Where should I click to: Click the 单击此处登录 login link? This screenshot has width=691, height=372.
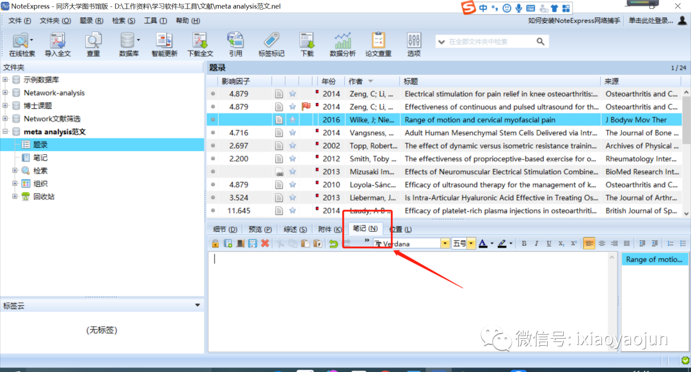[651, 20]
